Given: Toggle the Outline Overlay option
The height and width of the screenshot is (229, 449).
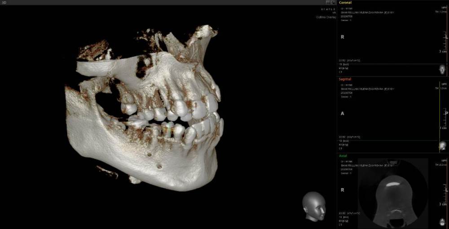Looking at the screenshot, I should point(326,17).
